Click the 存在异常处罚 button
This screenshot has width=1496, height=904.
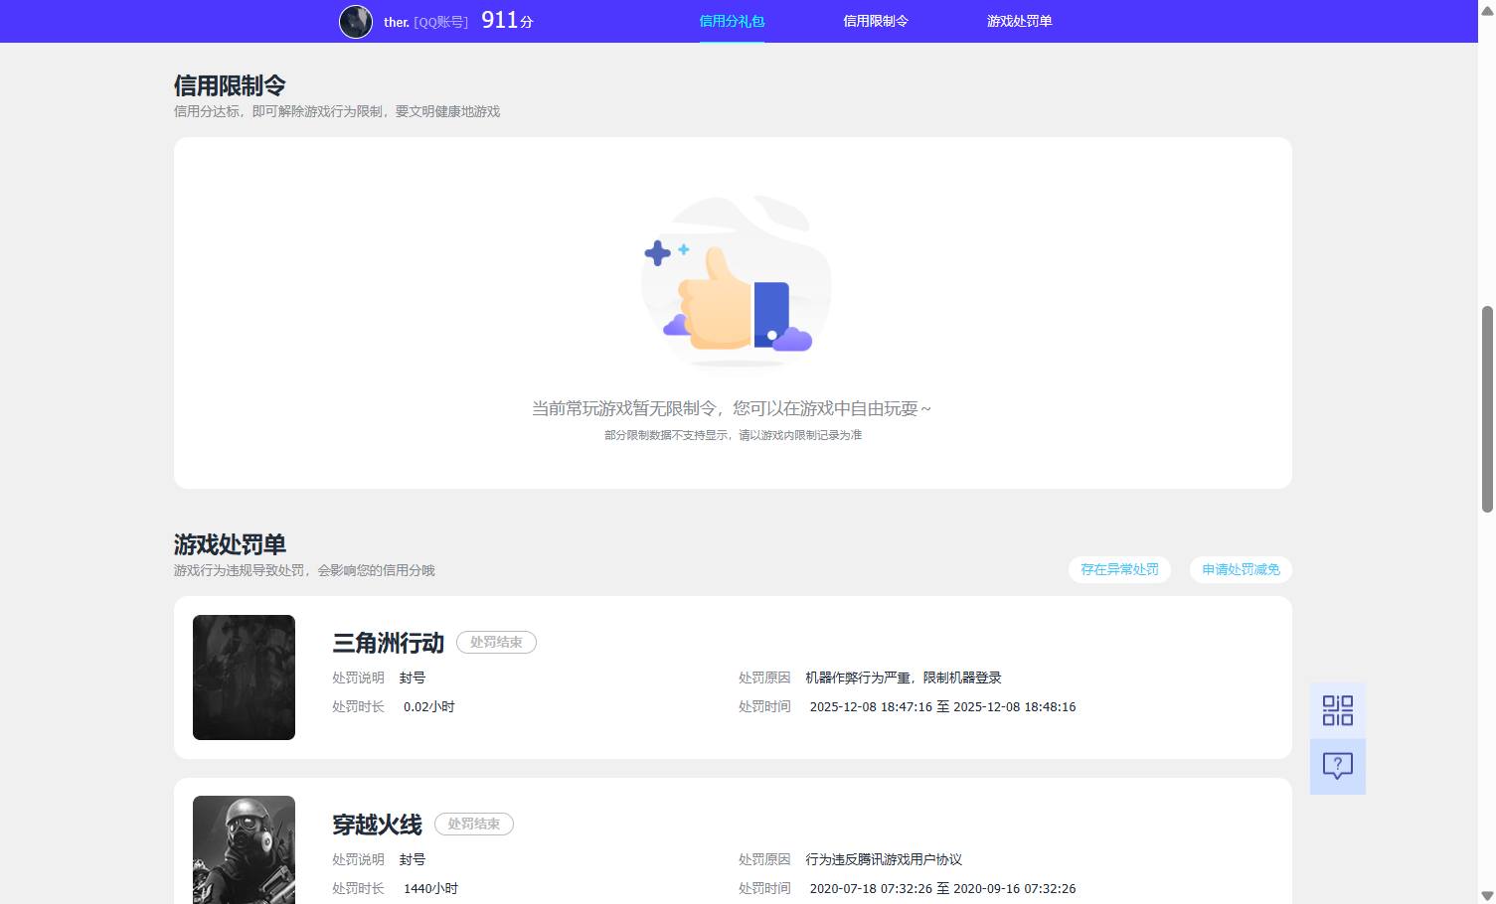(x=1119, y=569)
